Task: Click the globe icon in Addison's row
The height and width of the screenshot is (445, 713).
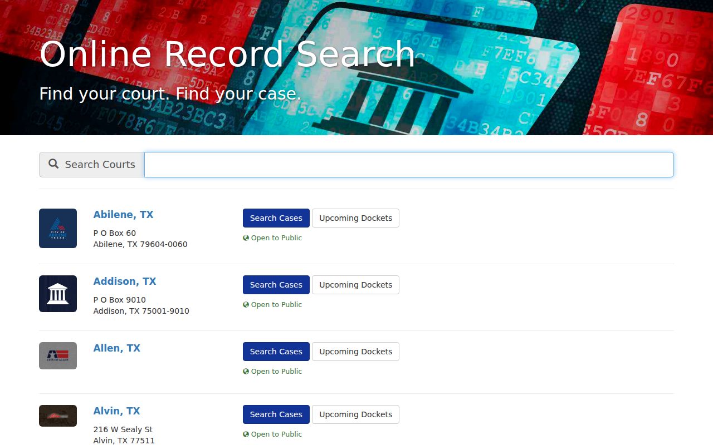Action: click(246, 305)
